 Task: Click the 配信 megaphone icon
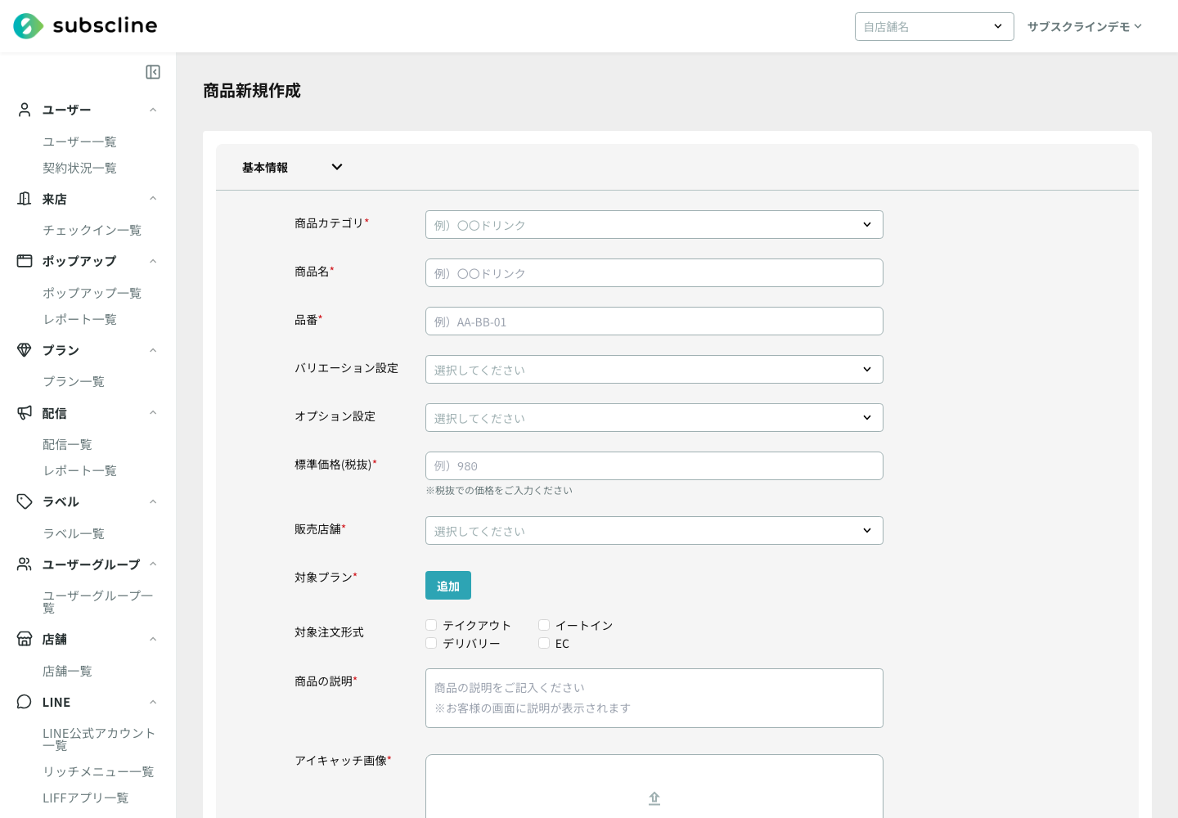point(25,413)
